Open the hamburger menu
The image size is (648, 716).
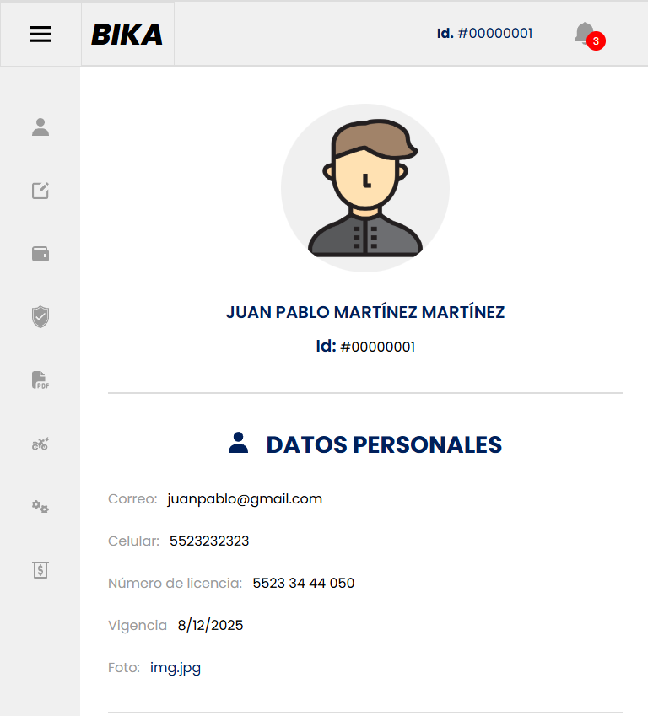40,35
